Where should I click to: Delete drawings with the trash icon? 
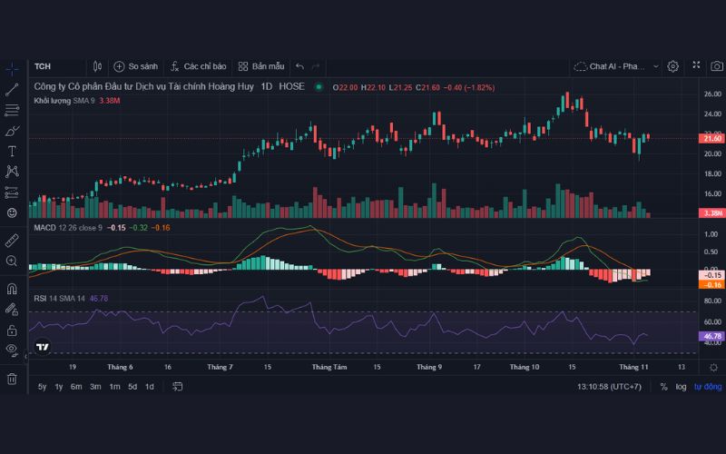point(12,378)
